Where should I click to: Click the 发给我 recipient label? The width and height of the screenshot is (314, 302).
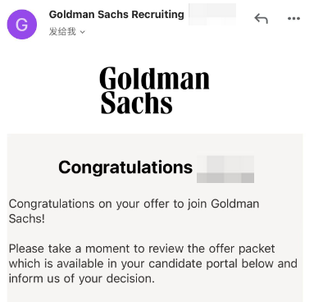(62, 32)
